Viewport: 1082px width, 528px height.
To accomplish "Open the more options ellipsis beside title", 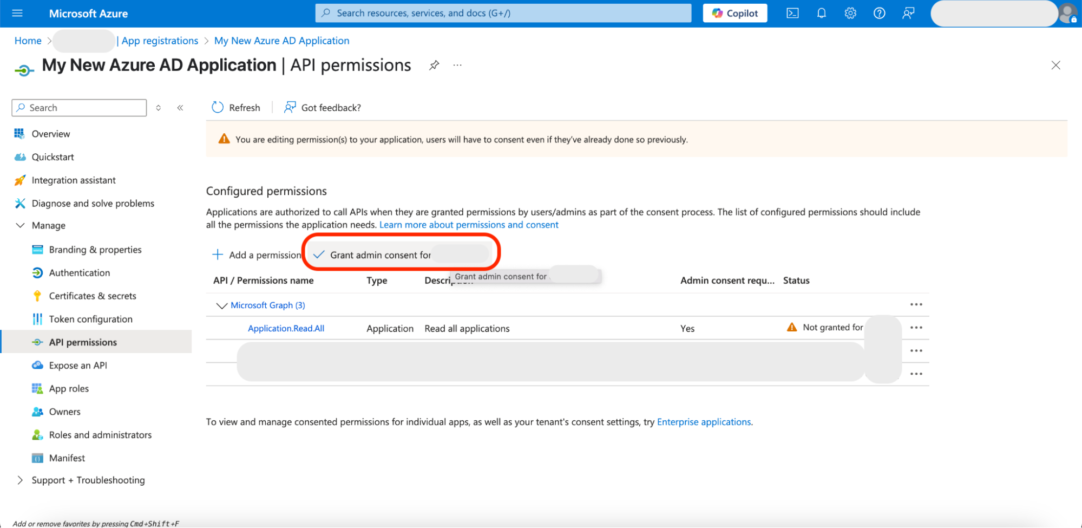I will coord(458,65).
